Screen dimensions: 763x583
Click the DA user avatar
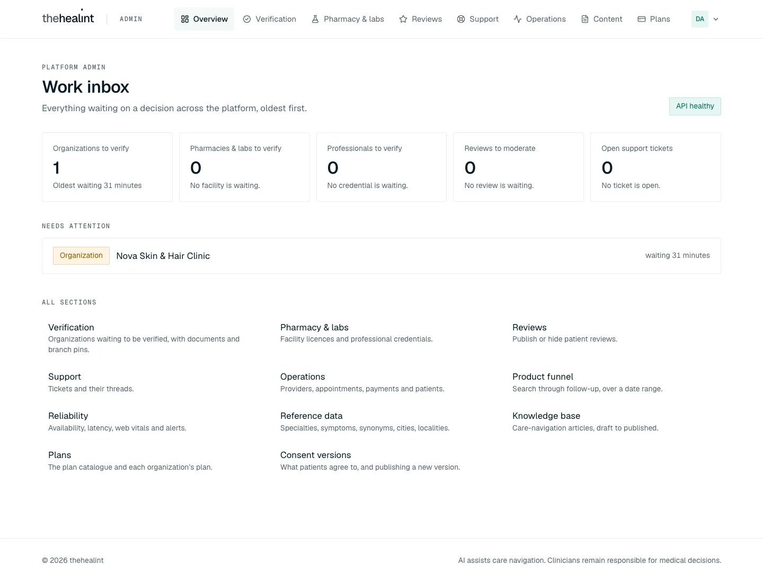(700, 19)
